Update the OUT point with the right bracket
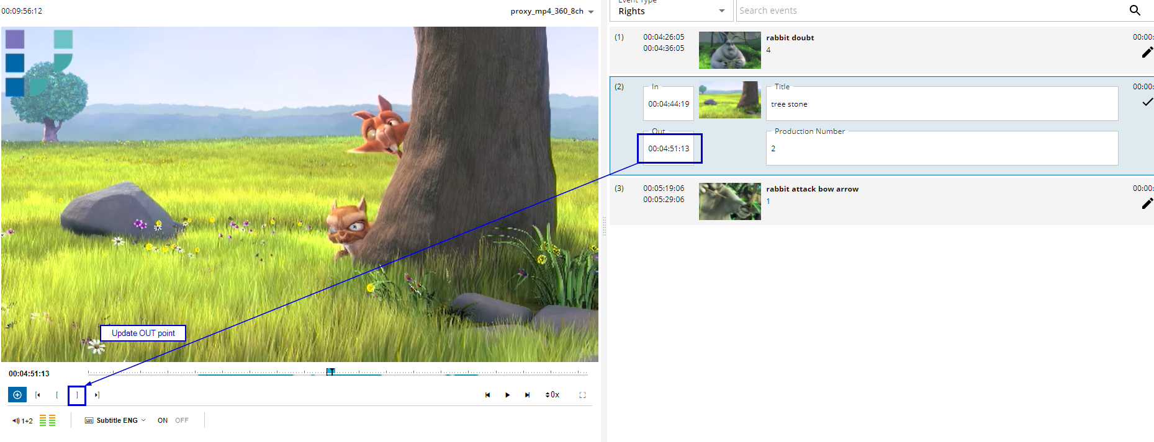Image resolution: width=1154 pixels, height=442 pixels. [77, 395]
